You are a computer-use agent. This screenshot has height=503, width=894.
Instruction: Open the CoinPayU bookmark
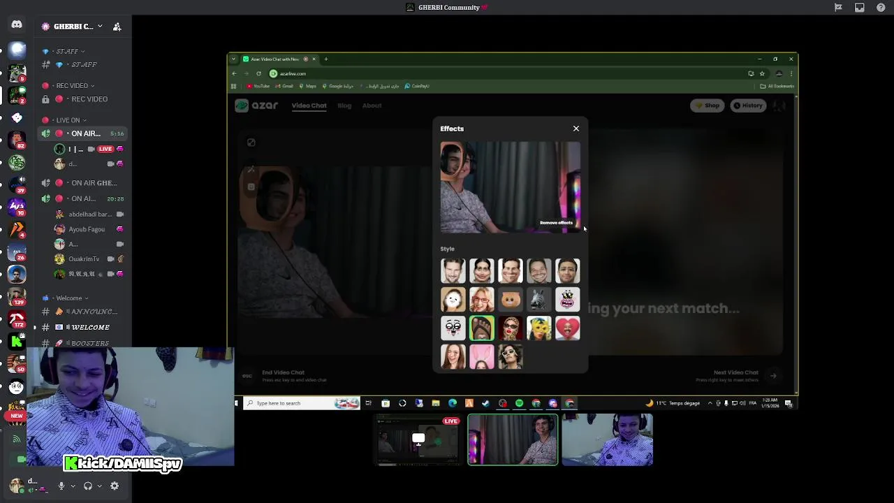(417, 86)
